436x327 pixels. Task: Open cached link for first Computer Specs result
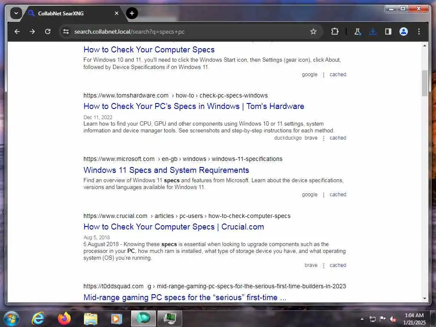click(x=338, y=75)
